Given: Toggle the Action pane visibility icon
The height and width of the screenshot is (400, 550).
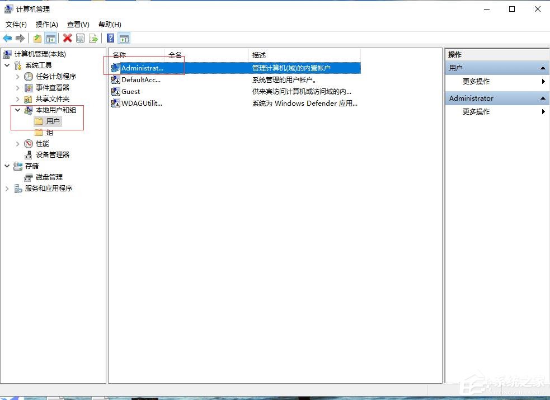Looking at the screenshot, I should click(123, 37).
